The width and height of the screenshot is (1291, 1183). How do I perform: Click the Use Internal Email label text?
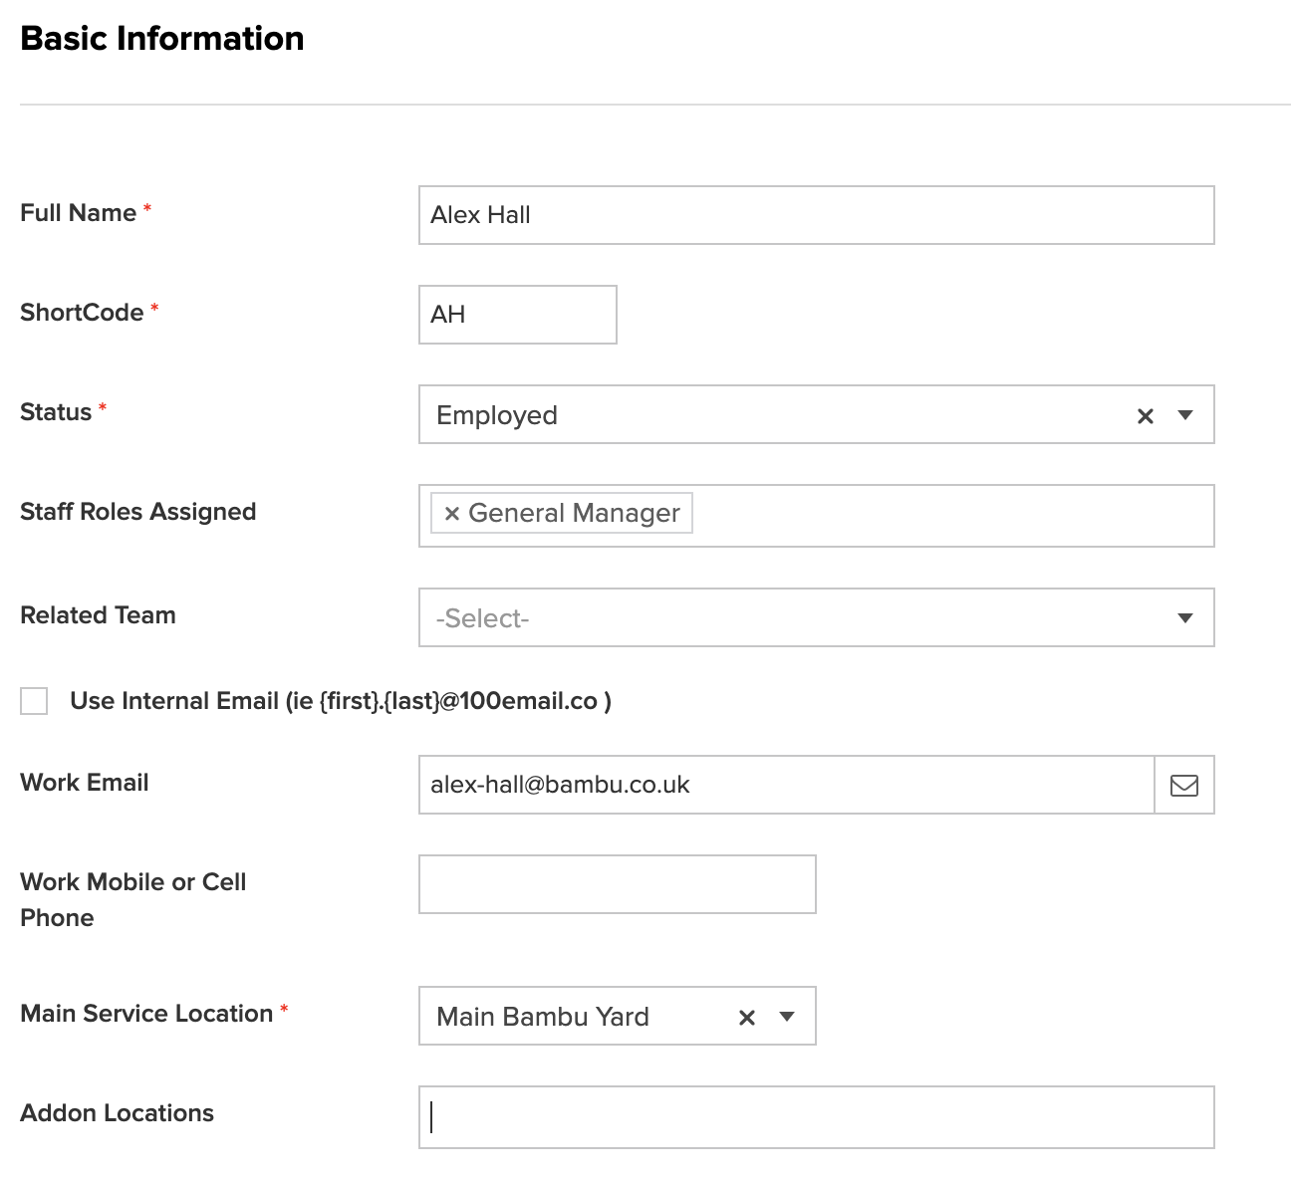340,701
